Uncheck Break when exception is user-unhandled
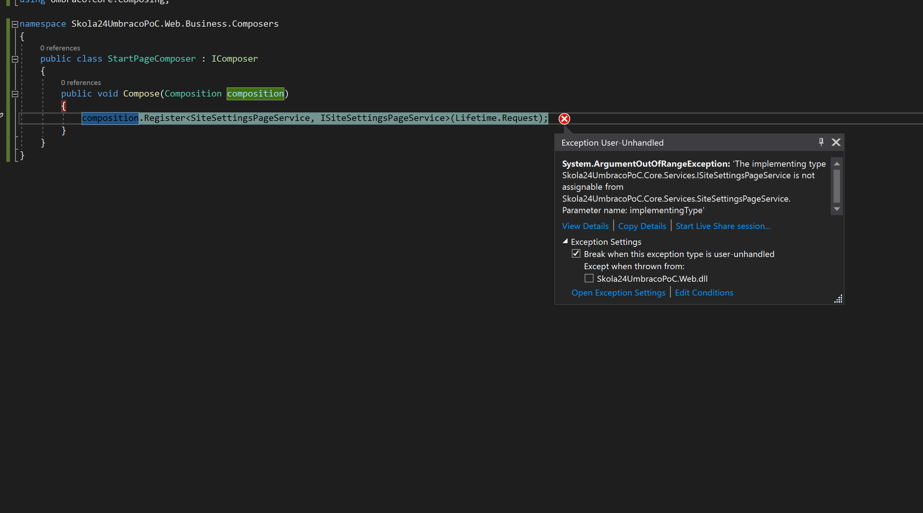The width and height of the screenshot is (923, 513). point(576,253)
